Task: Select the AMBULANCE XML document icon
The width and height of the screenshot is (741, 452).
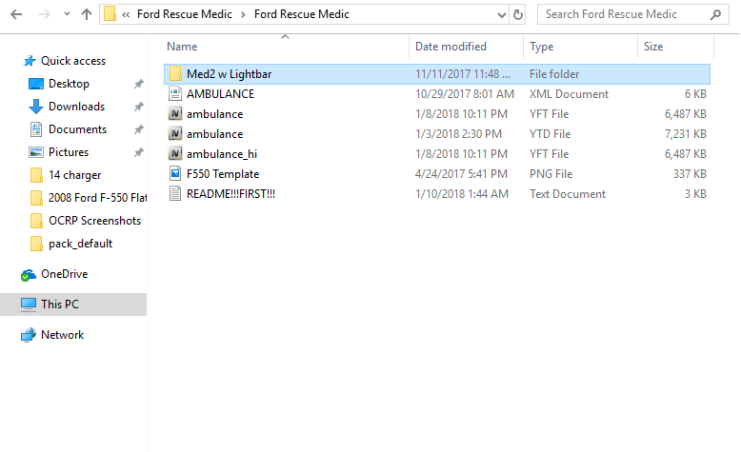Action: click(x=175, y=94)
